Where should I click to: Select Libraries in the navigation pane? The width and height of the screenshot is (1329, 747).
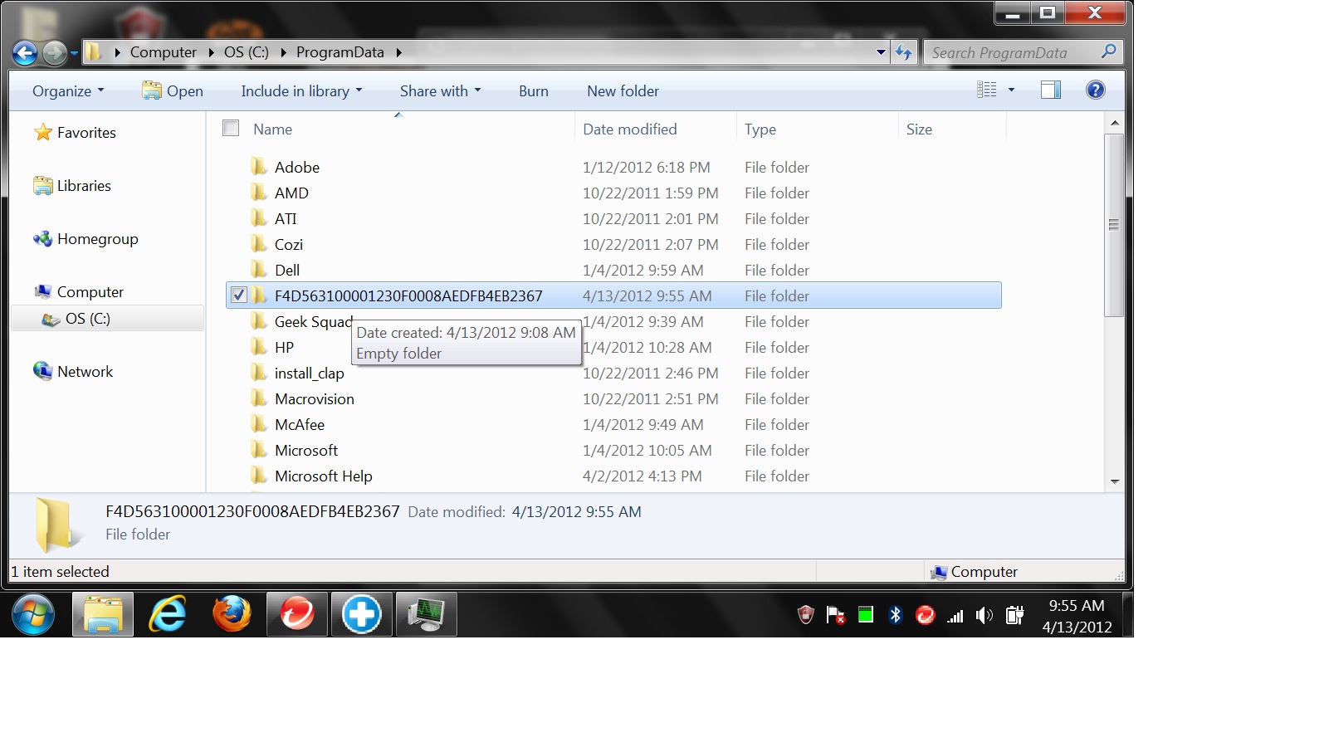[84, 186]
